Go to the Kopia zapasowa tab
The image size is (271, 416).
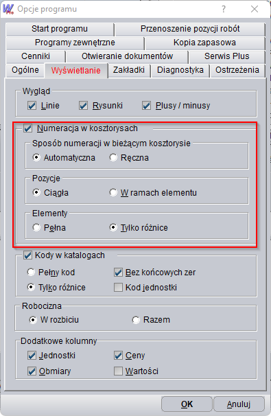pos(204,43)
